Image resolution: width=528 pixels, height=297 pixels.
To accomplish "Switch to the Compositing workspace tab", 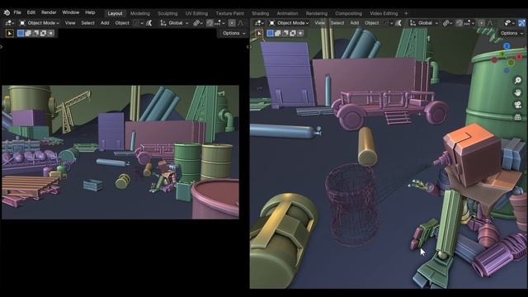I will click(348, 13).
